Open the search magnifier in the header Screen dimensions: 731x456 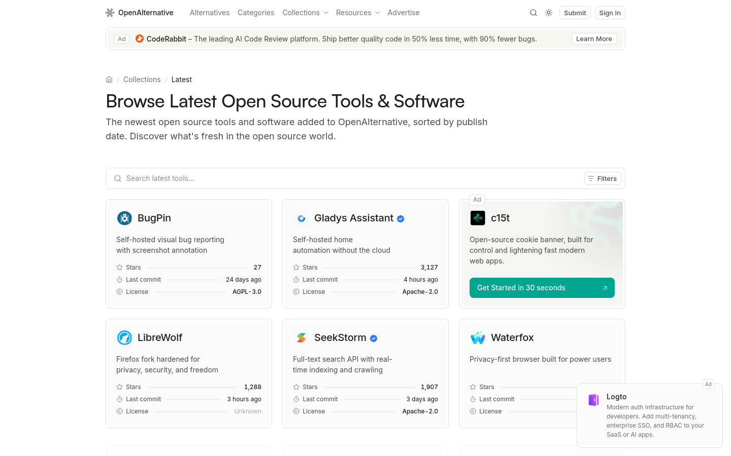coord(534,13)
